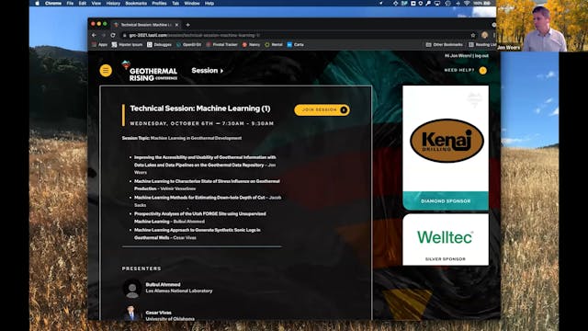Image resolution: width=588 pixels, height=331 pixels.
Task: Click the Wi-Fi status icon in menu bar
Action: point(467,3)
